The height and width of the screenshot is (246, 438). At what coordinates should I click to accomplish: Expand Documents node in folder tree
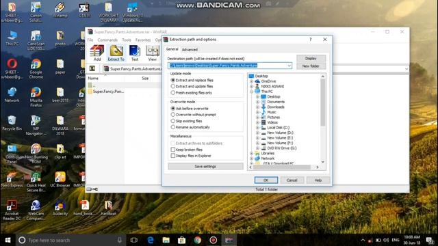pyautogui.click(x=257, y=102)
